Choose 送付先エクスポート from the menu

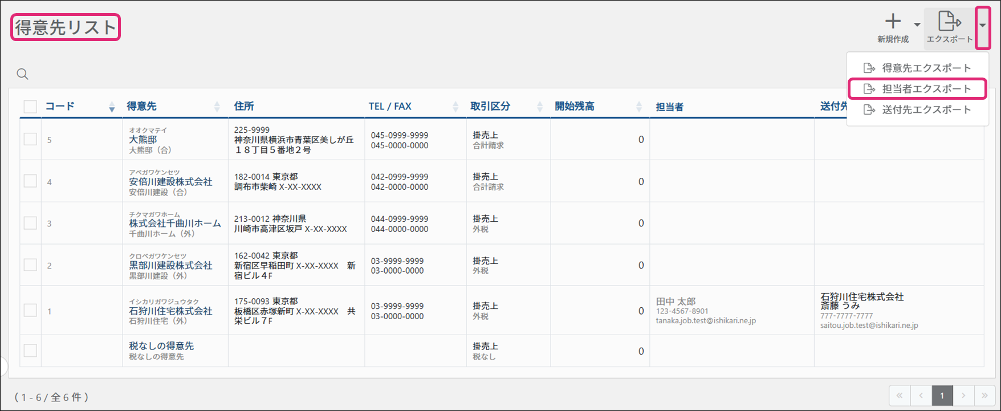tap(926, 109)
